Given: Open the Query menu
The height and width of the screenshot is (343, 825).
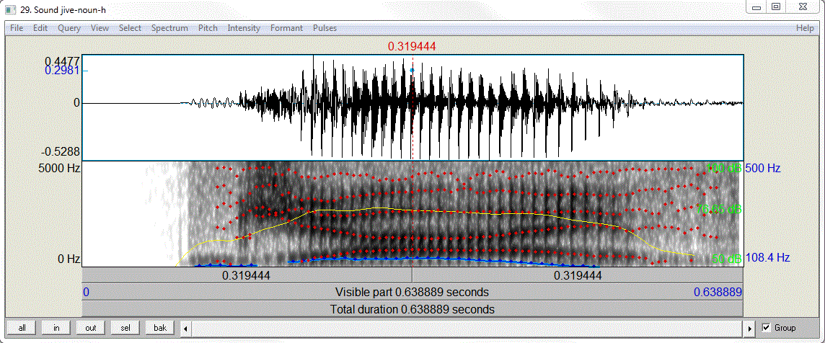Looking at the screenshot, I should click(x=69, y=28).
